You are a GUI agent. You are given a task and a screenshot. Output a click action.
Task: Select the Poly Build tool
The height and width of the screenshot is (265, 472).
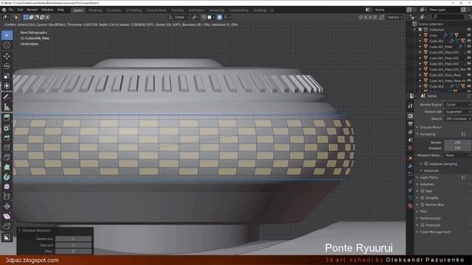point(7,167)
